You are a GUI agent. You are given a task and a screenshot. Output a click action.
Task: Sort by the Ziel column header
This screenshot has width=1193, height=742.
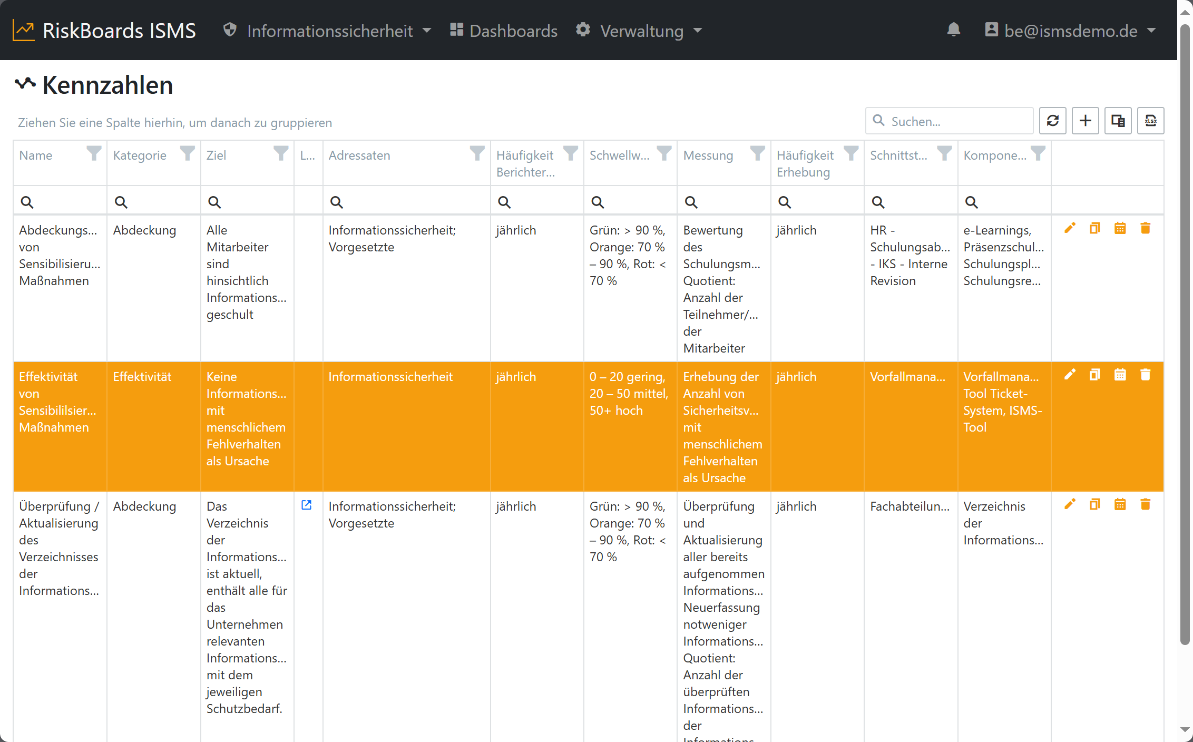point(217,155)
